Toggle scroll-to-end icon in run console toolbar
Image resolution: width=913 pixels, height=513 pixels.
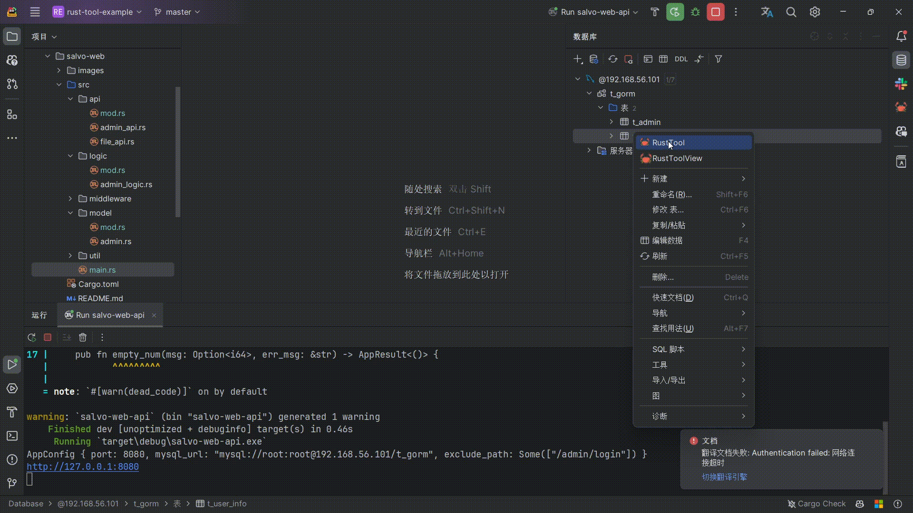(x=67, y=337)
